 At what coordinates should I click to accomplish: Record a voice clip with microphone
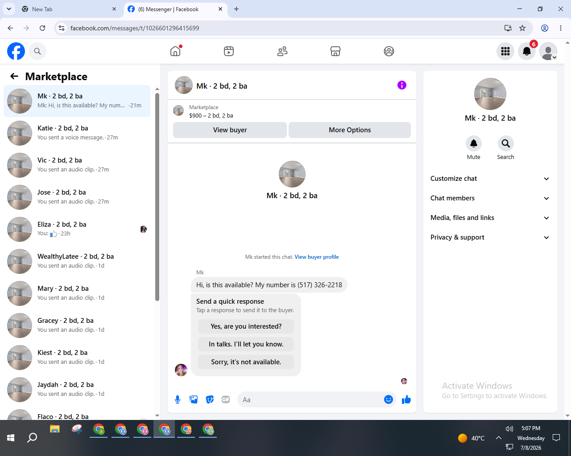point(178,399)
